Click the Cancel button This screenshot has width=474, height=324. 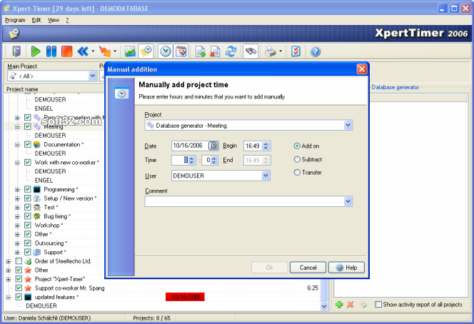tap(308, 268)
